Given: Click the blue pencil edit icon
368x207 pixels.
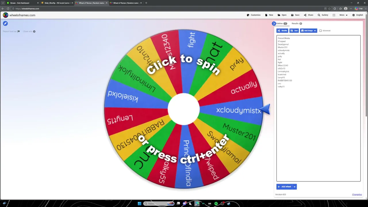Looking at the screenshot, I should [5, 24].
